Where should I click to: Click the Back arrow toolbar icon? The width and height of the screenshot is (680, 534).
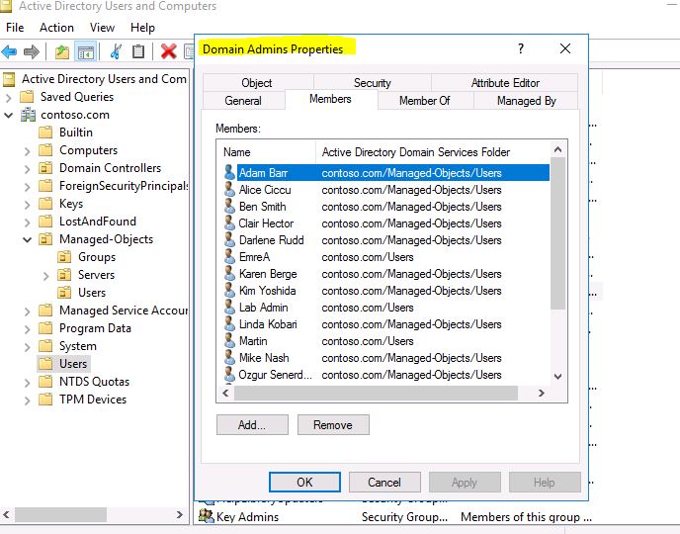[9, 52]
